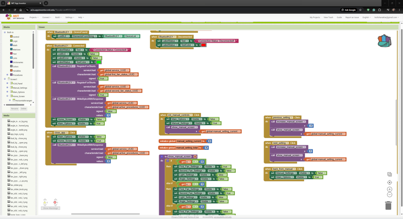This screenshot has height=219, width=403.
Task: Click the yellow warning triangle counter
Action: 45,202
